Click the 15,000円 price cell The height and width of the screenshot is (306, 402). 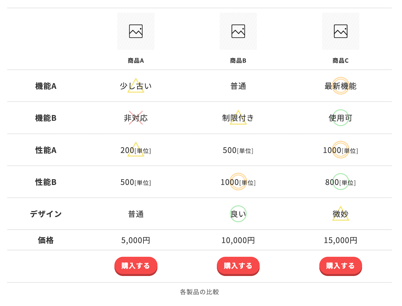(340, 240)
